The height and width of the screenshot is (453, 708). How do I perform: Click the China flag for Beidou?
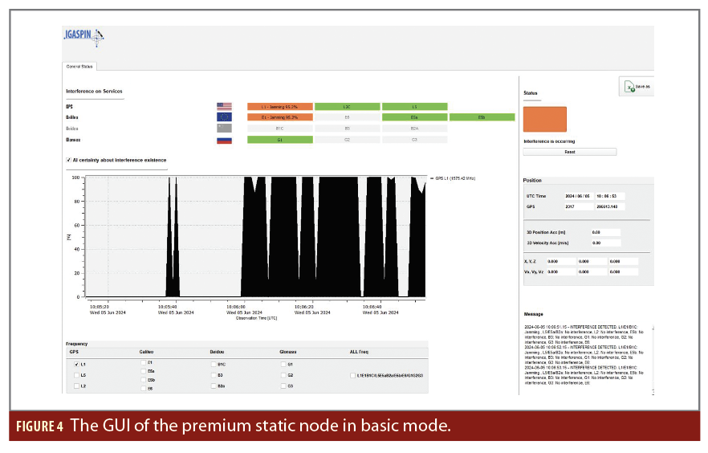[224, 128]
